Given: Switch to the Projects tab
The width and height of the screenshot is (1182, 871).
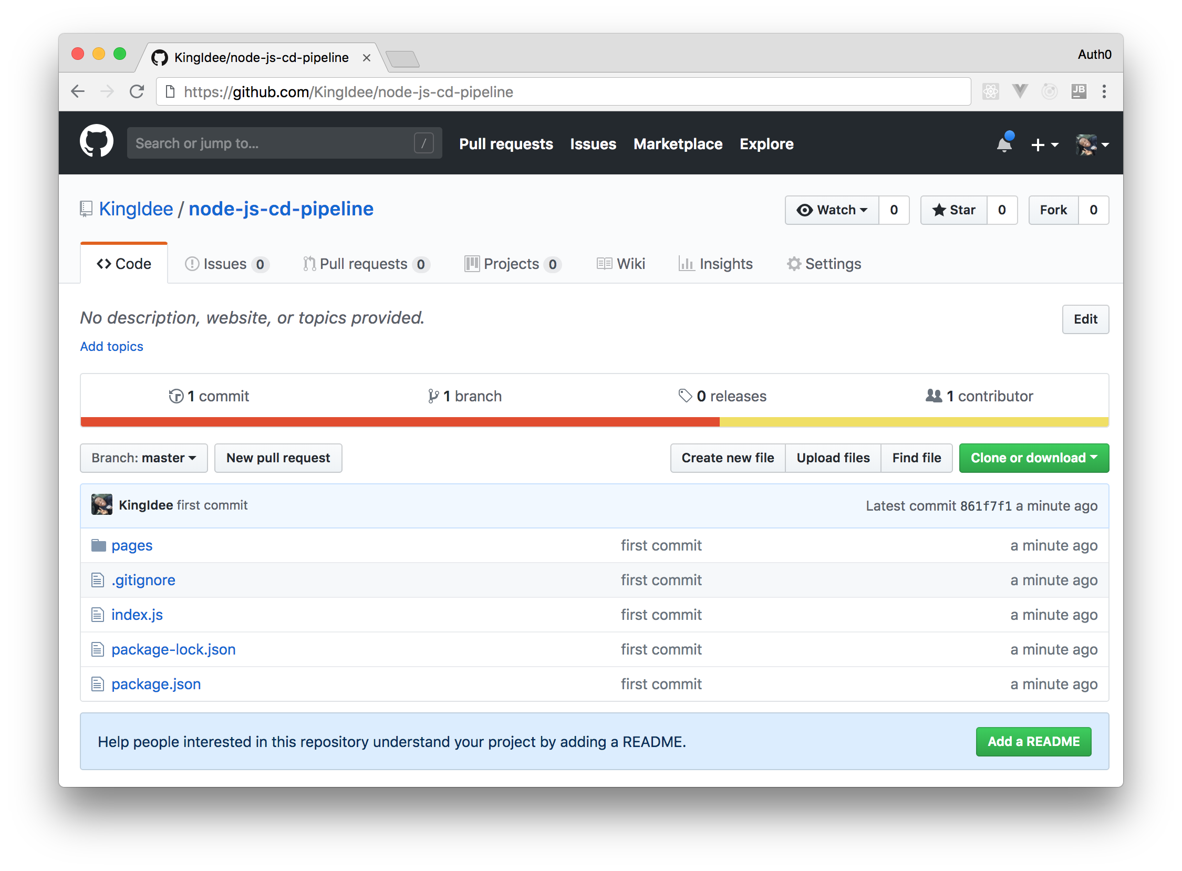Looking at the screenshot, I should 512,264.
